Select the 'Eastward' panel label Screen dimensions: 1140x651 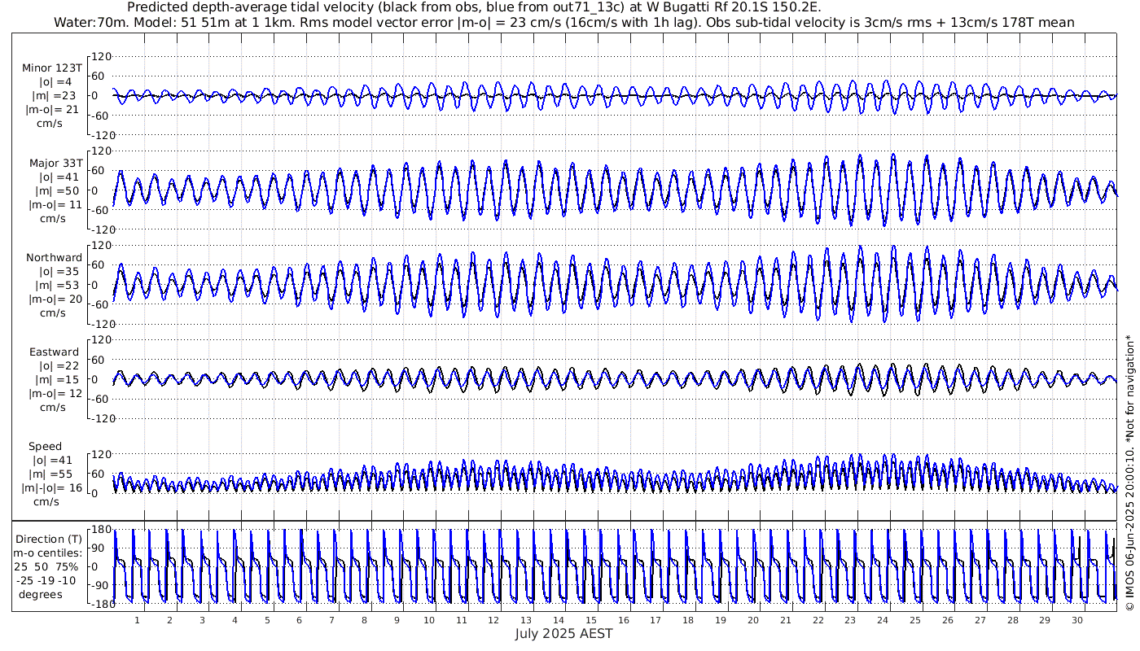click(55, 352)
